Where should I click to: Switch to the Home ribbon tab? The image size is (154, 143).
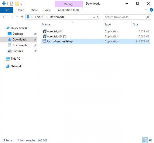coord(20,10)
